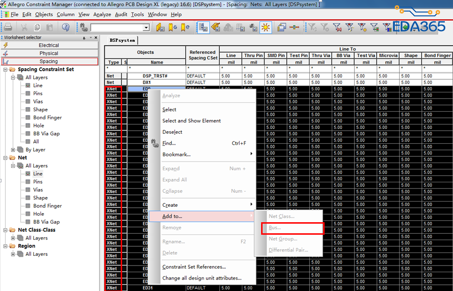Switch to the DSPsystem tab

point(122,40)
